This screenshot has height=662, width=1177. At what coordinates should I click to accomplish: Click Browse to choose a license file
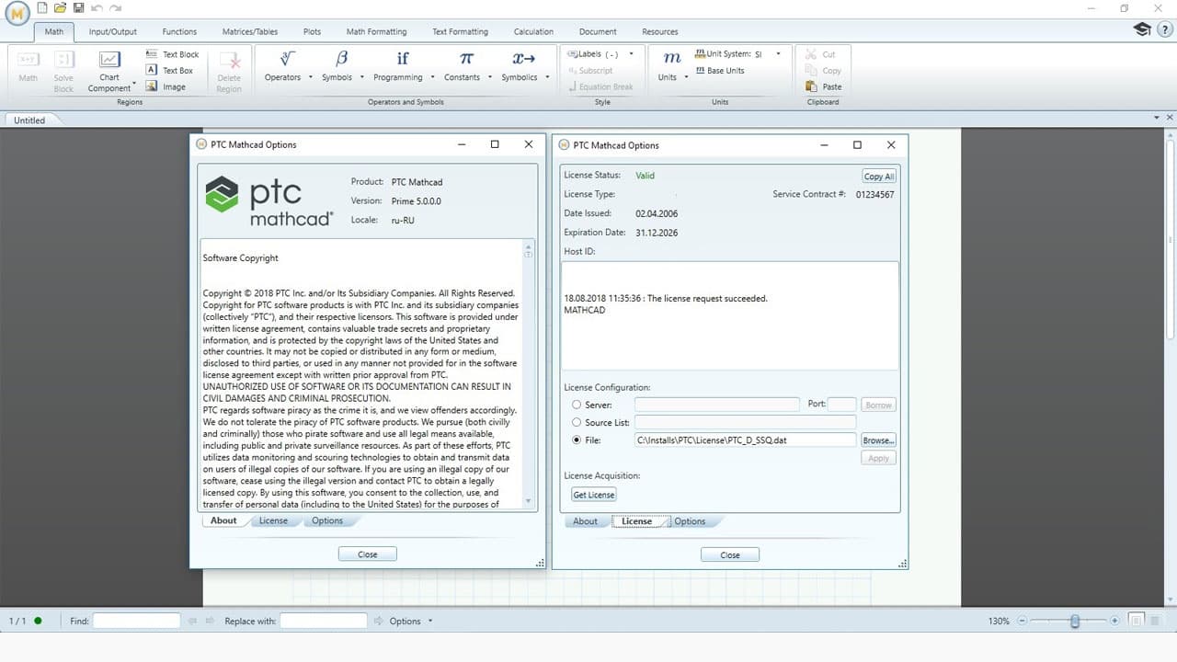pyautogui.click(x=877, y=439)
